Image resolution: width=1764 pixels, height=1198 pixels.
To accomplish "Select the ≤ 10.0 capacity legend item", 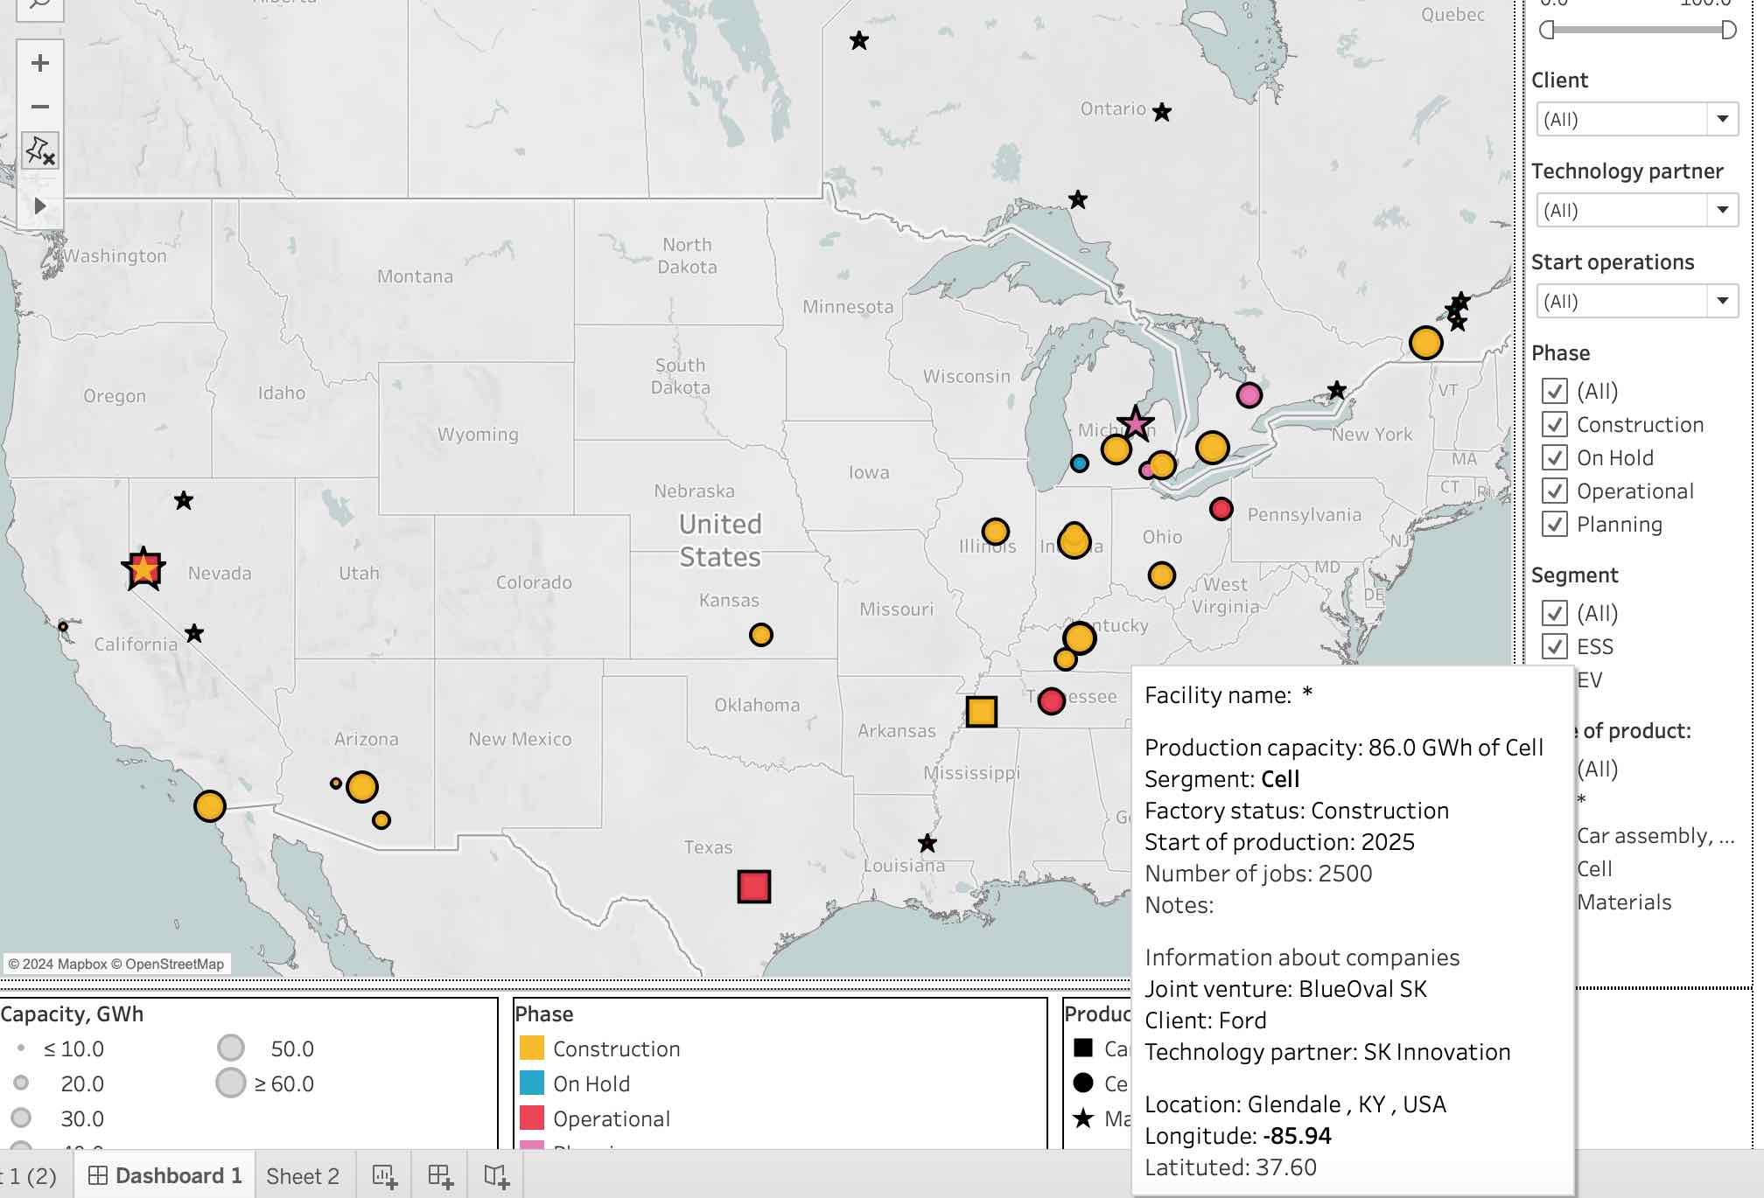I will click(x=59, y=1048).
